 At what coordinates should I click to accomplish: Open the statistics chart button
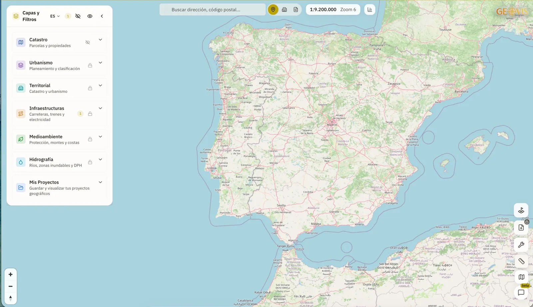(x=370, y=10)
